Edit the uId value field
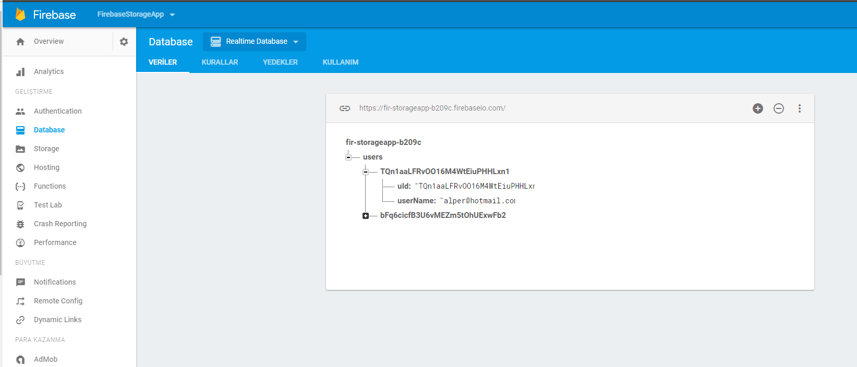 [x=475, y=186]
